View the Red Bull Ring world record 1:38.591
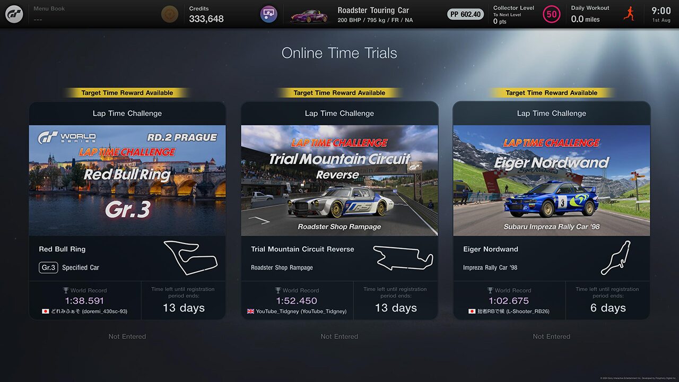Image resolution: width=679 pixels, height=382 pixels. click(85, 301)
